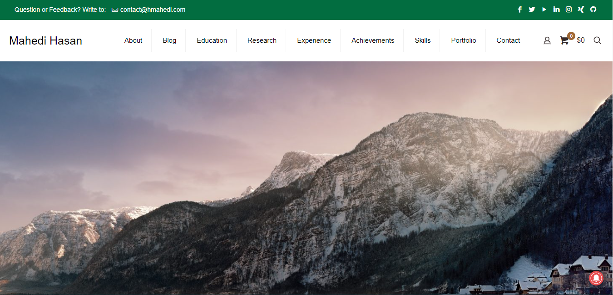The width and height of the screenshot is (613, 295).
Task: Click the Mahedi Hasan site title
Action: [45, 40]
